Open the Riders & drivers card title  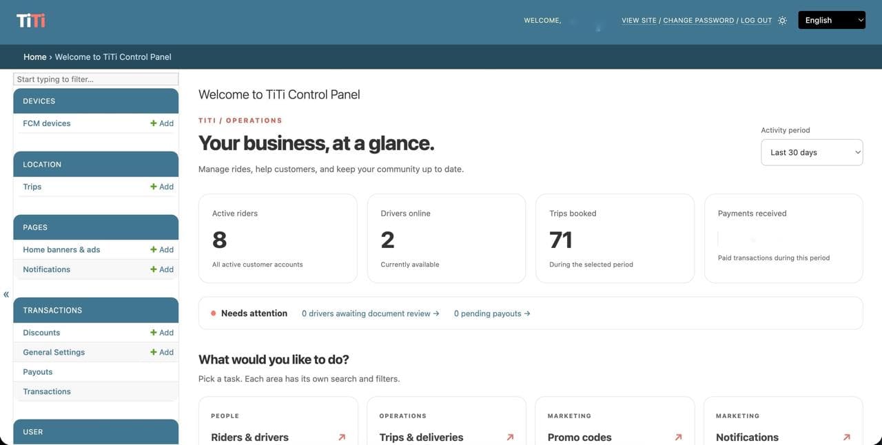click(x=249, y=437)
